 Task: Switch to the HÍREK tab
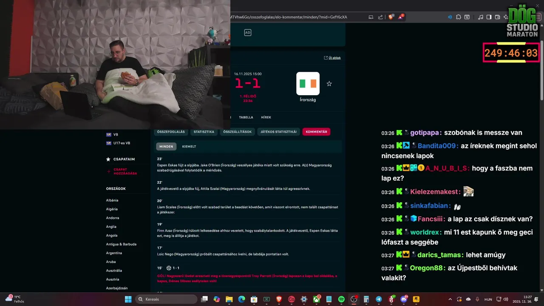266,117
